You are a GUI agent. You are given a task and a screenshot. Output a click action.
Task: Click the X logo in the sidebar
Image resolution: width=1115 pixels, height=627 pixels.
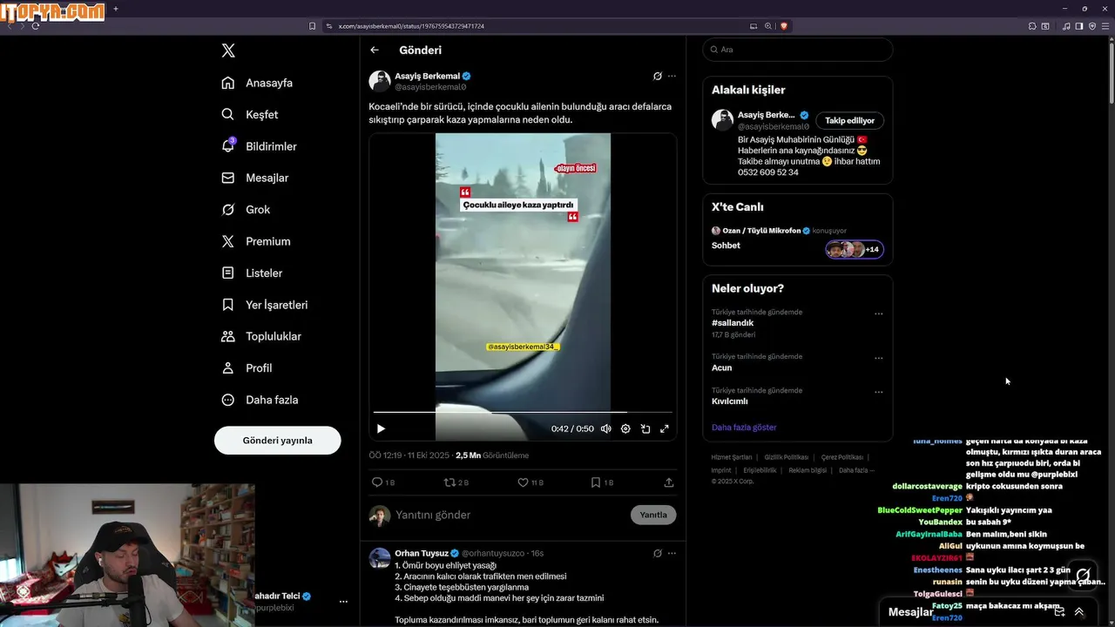[228, 51]
